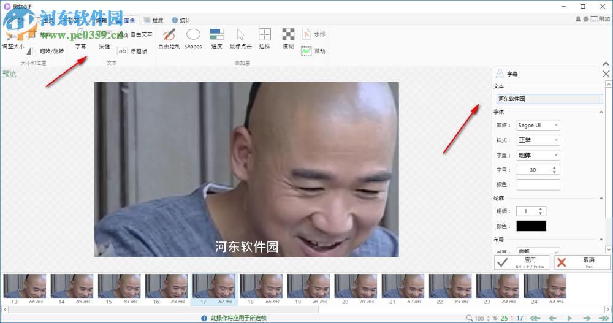Open the 附加 extras menu
This screenshot has width=613, height=323.
(600, 19)
